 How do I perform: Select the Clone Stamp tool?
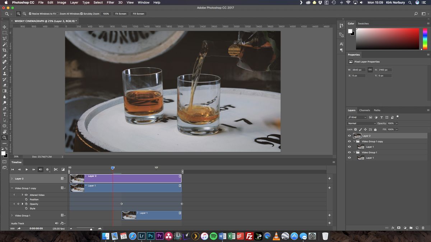click(4, 74)
